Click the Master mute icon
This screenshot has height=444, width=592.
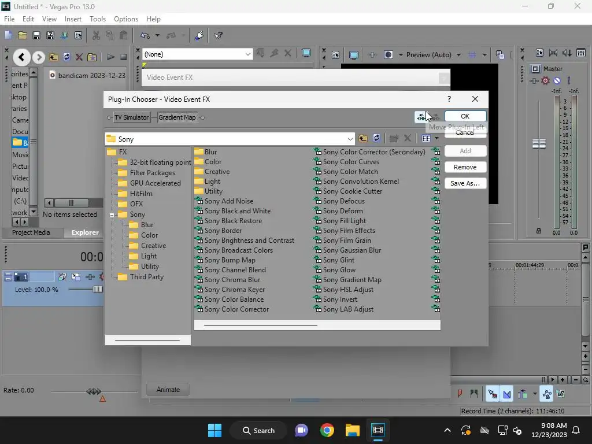[557, 80]
